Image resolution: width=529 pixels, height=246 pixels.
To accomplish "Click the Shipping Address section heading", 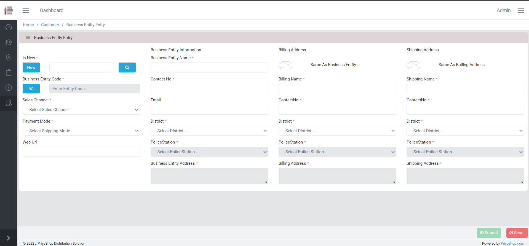I will pyautogui.click(x=423, y=50).
